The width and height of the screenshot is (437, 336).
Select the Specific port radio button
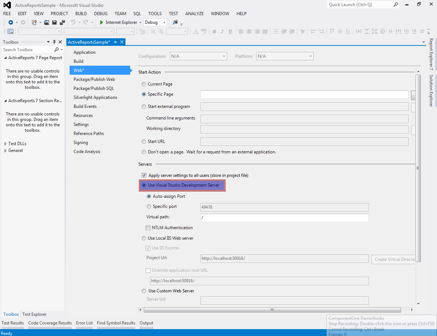[x=149, y=206]
